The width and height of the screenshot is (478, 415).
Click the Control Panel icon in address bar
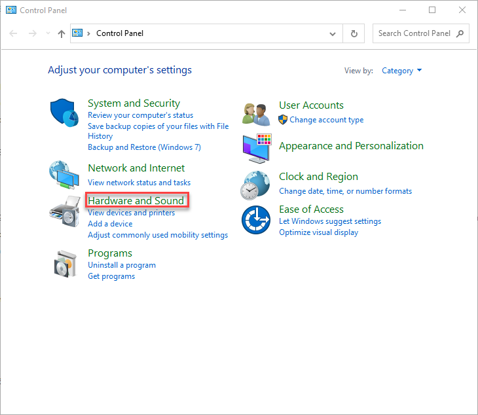point(77,33)
